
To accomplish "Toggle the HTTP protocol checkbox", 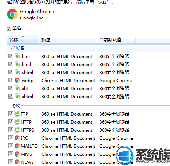I will pyautogui.click(x=11, y=122).
